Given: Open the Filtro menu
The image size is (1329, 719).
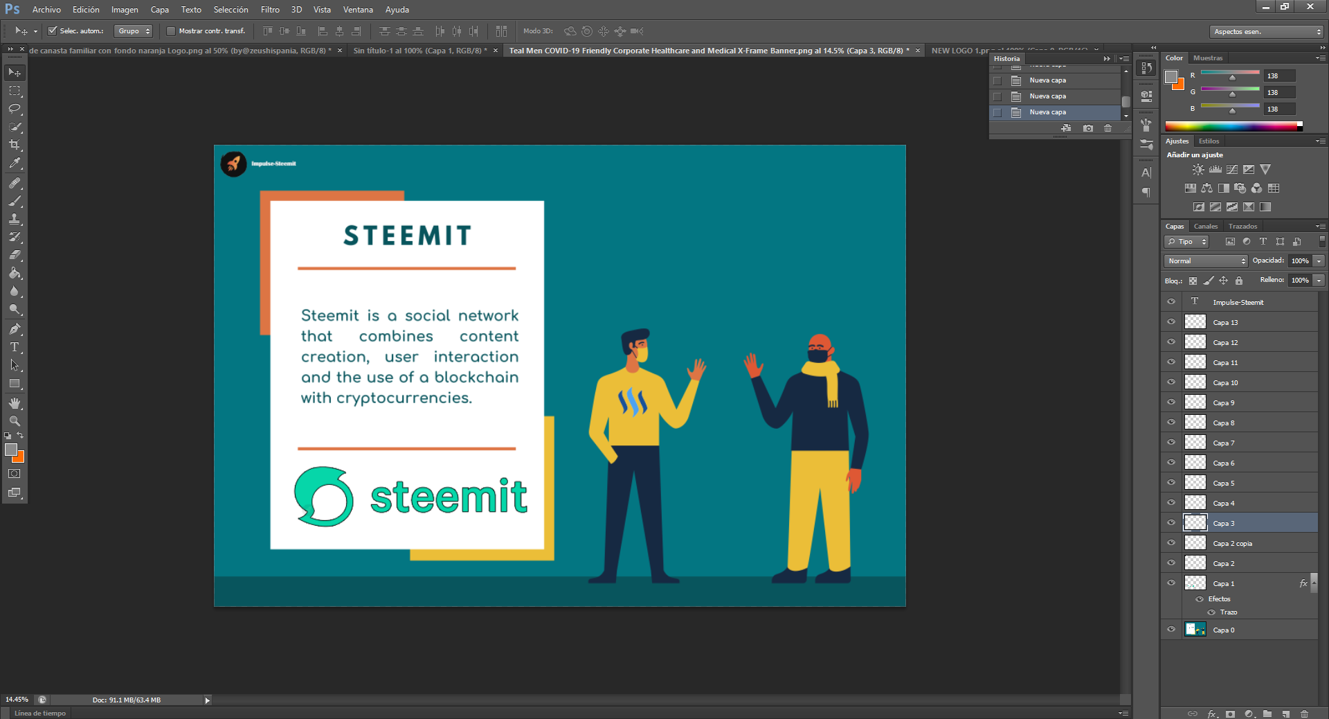Looking at the screenshot, I should (x=270, y=10).
